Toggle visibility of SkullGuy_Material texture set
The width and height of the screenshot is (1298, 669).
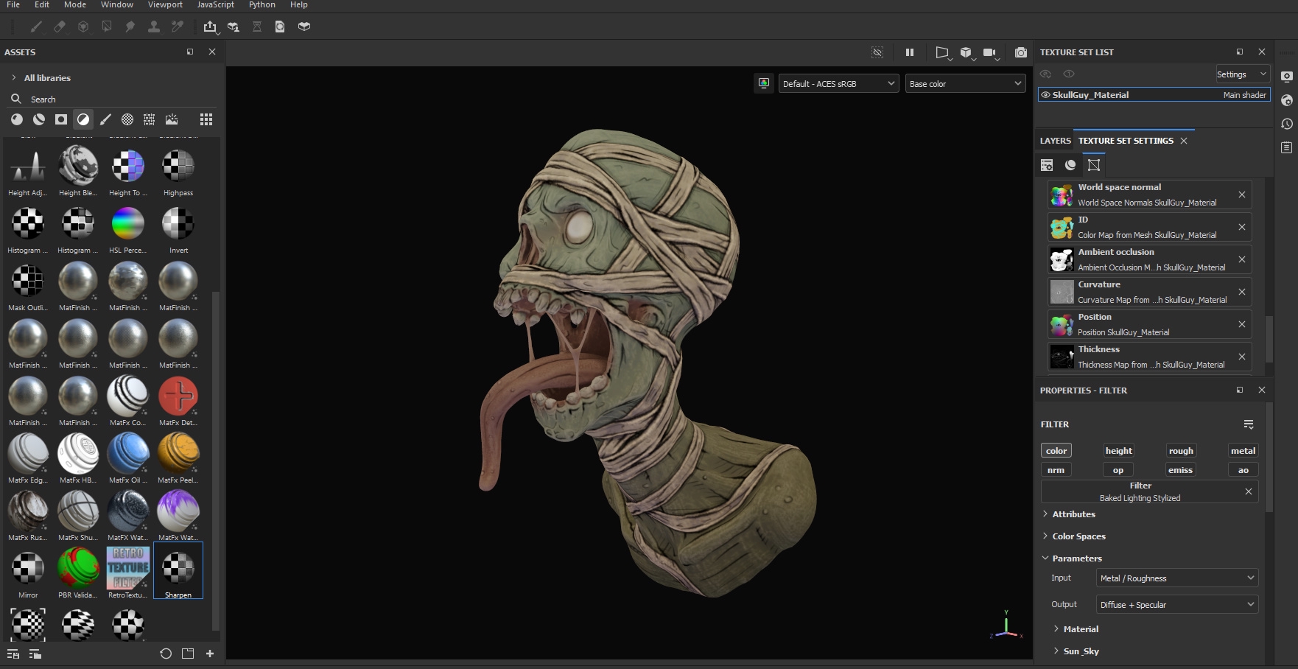[x=1045, y=95]
